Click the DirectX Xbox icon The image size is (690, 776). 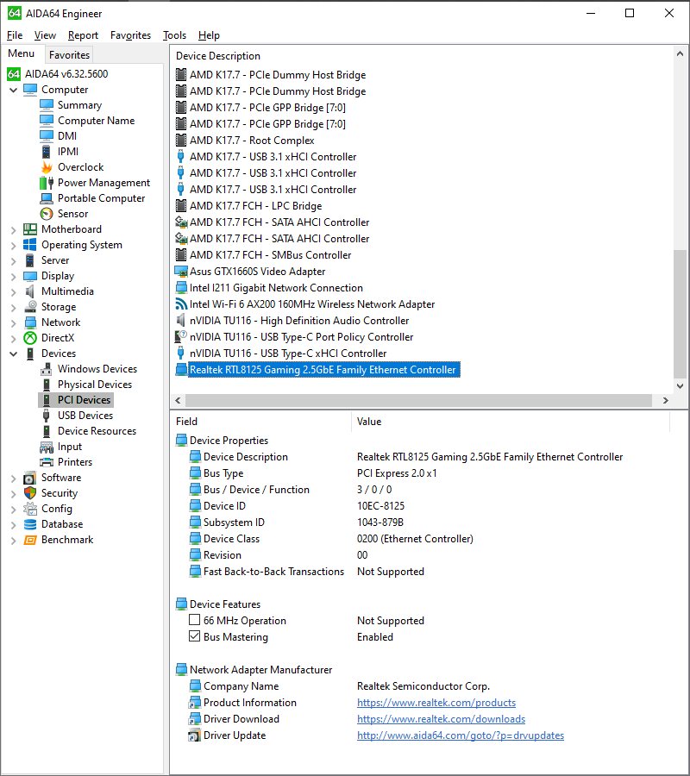(x=30, y=338)
